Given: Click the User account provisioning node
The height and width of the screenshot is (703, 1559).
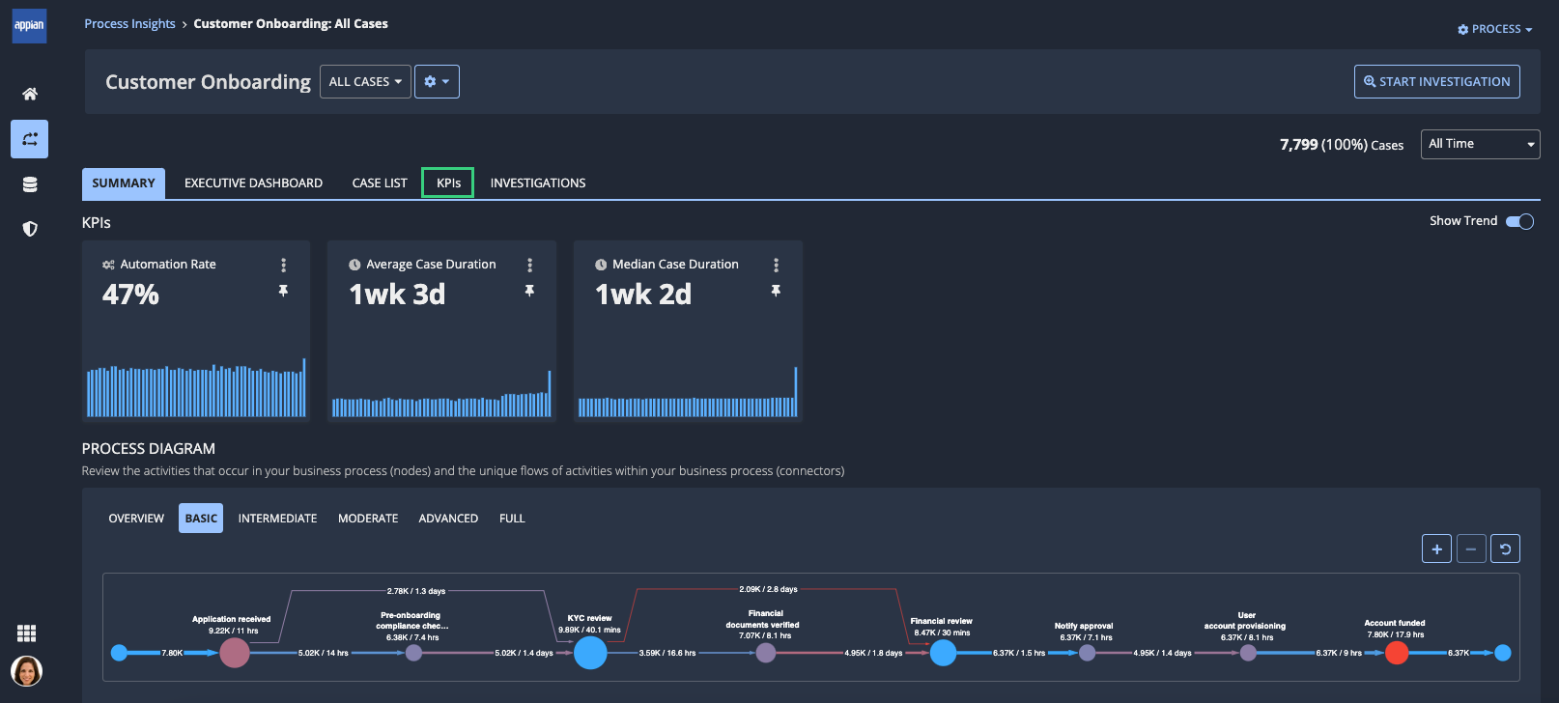Looking at the screenshot, I should point(1248,653).
